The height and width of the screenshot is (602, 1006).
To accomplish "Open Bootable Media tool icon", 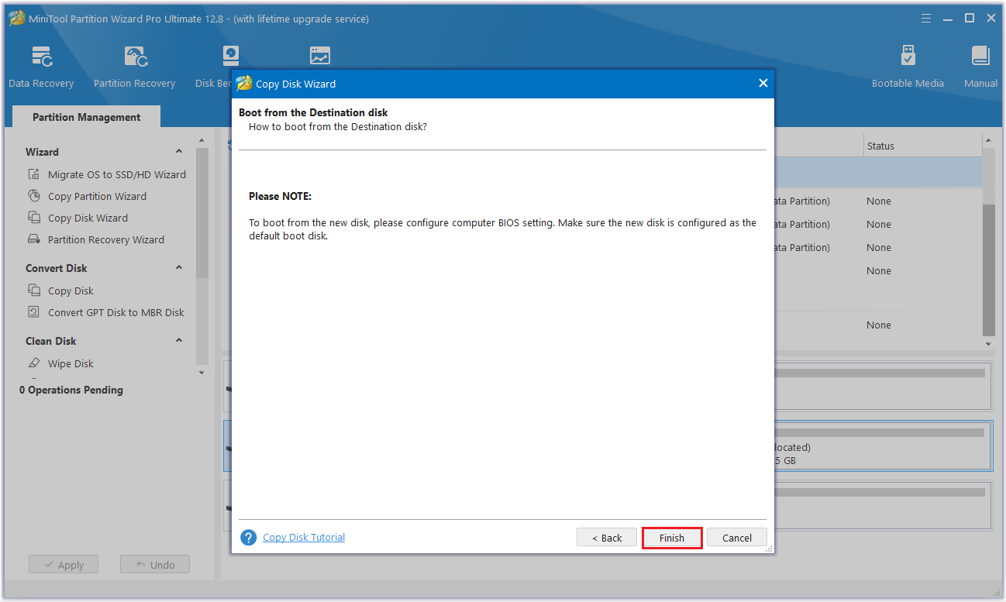I will click(908, 56).
